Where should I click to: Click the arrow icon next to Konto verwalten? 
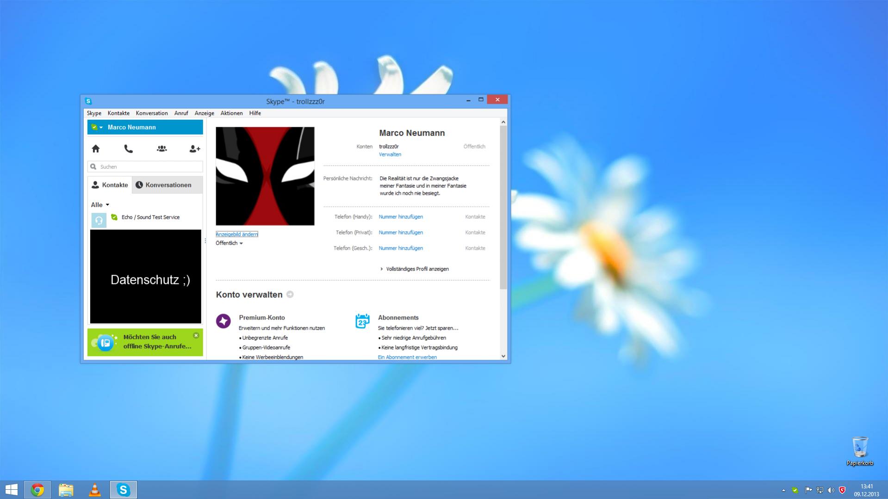[x=290, y=294]
